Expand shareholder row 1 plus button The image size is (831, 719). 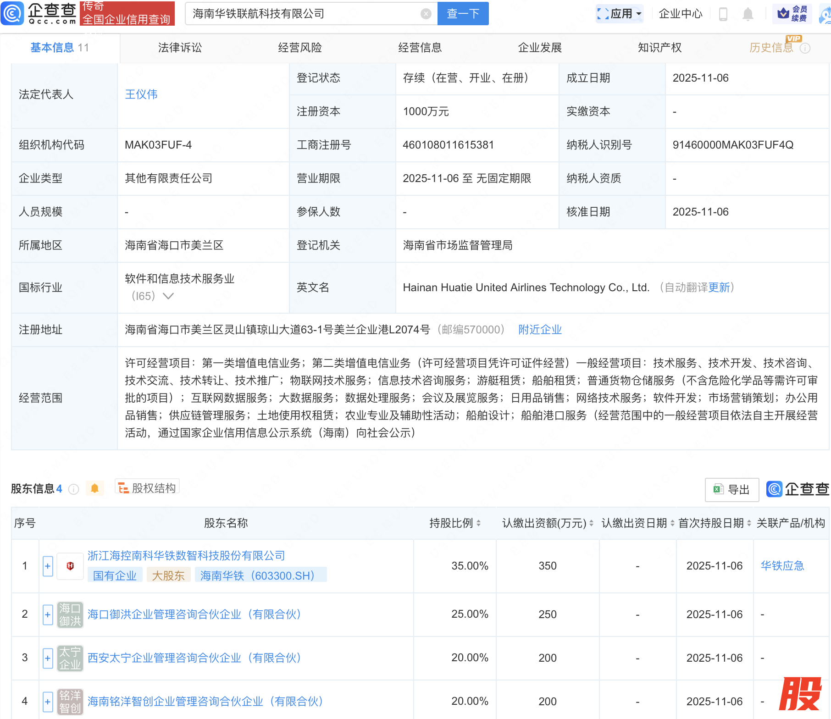[x=48, y=566]
